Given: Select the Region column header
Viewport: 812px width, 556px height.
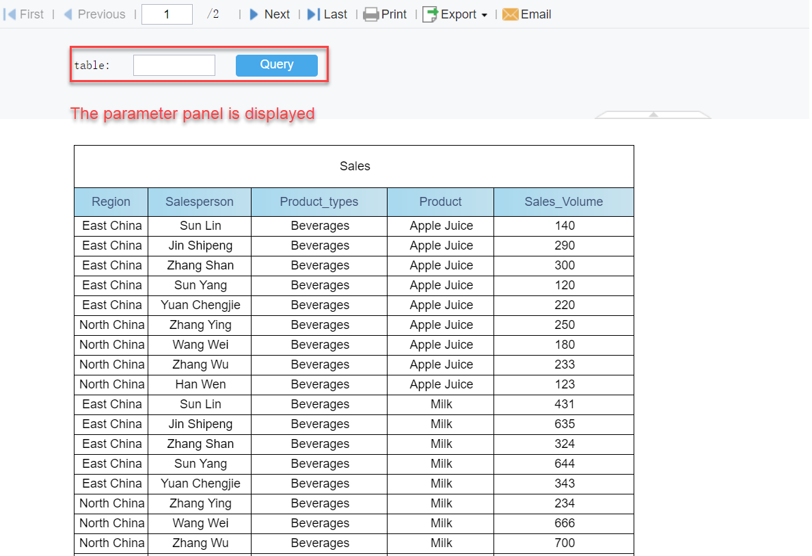Looking at the screenshot, I should pos(111,202).
